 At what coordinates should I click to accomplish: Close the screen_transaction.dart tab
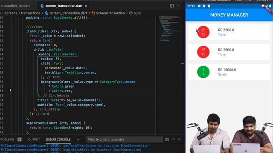pos(86,6)
